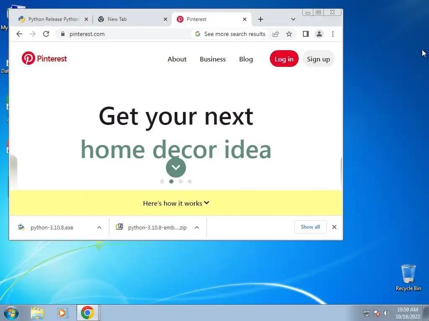The image size is (429, 321).
Task: Share this page using the share icon
Action: pos(276,34)
